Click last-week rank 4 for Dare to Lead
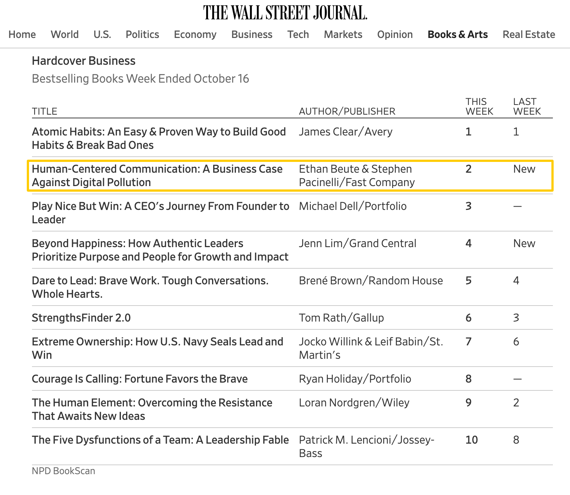570x495 pixels. click(516, 281)
